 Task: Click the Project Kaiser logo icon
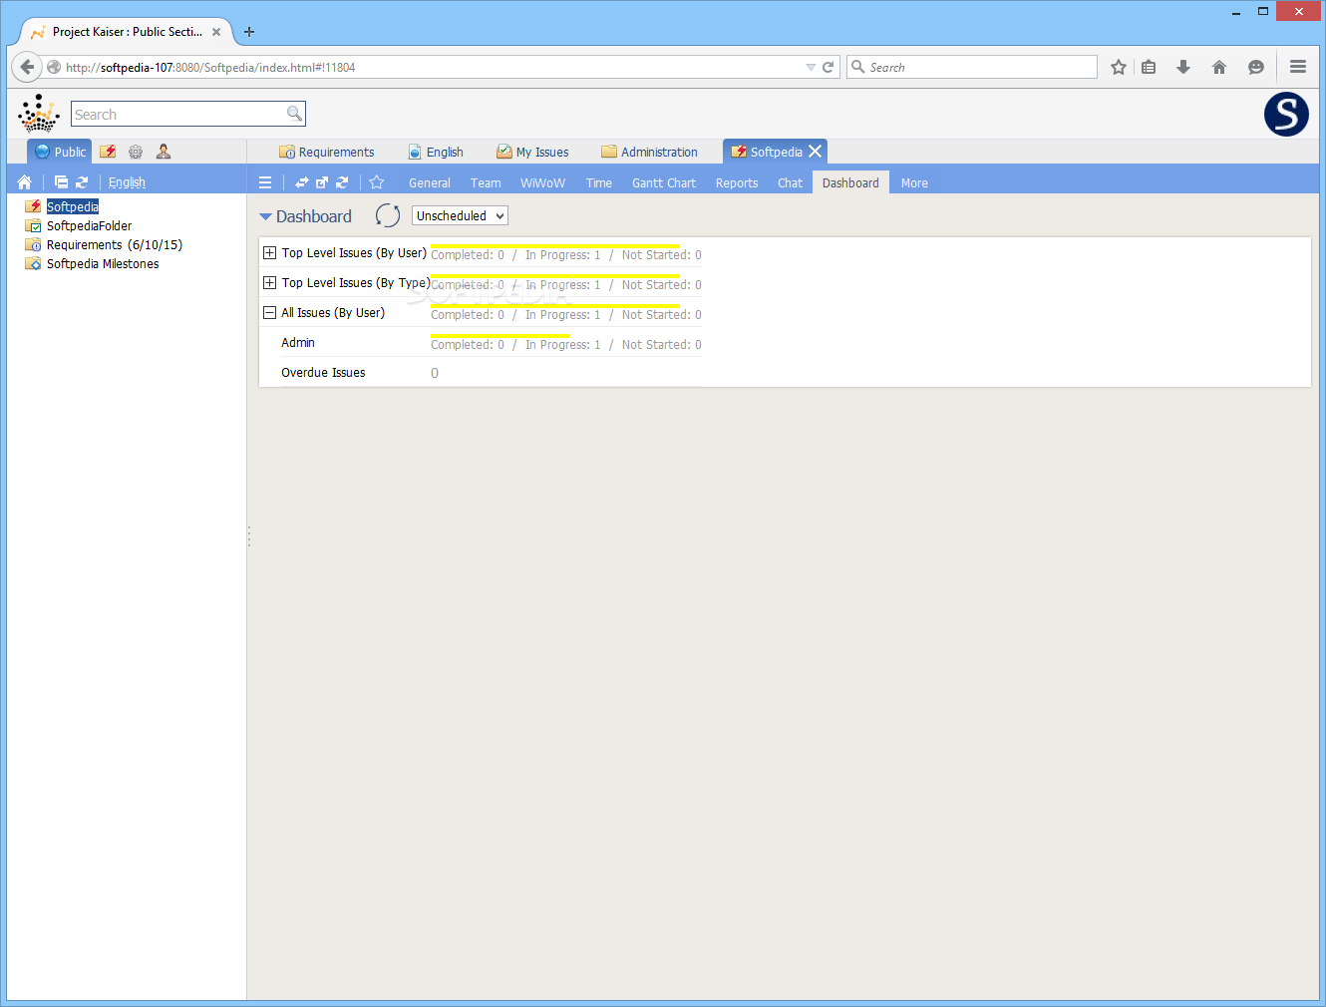pos(39,114)
